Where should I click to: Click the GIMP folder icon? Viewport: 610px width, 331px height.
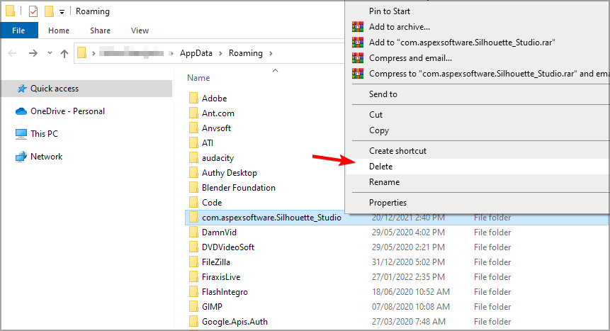pyautogui.click(x=193, y=307)
